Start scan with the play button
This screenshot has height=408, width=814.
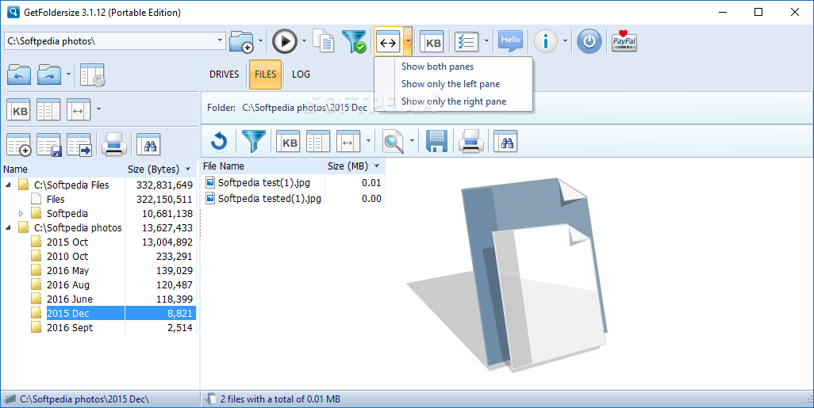pyautogui.click(x=285, y=41)
